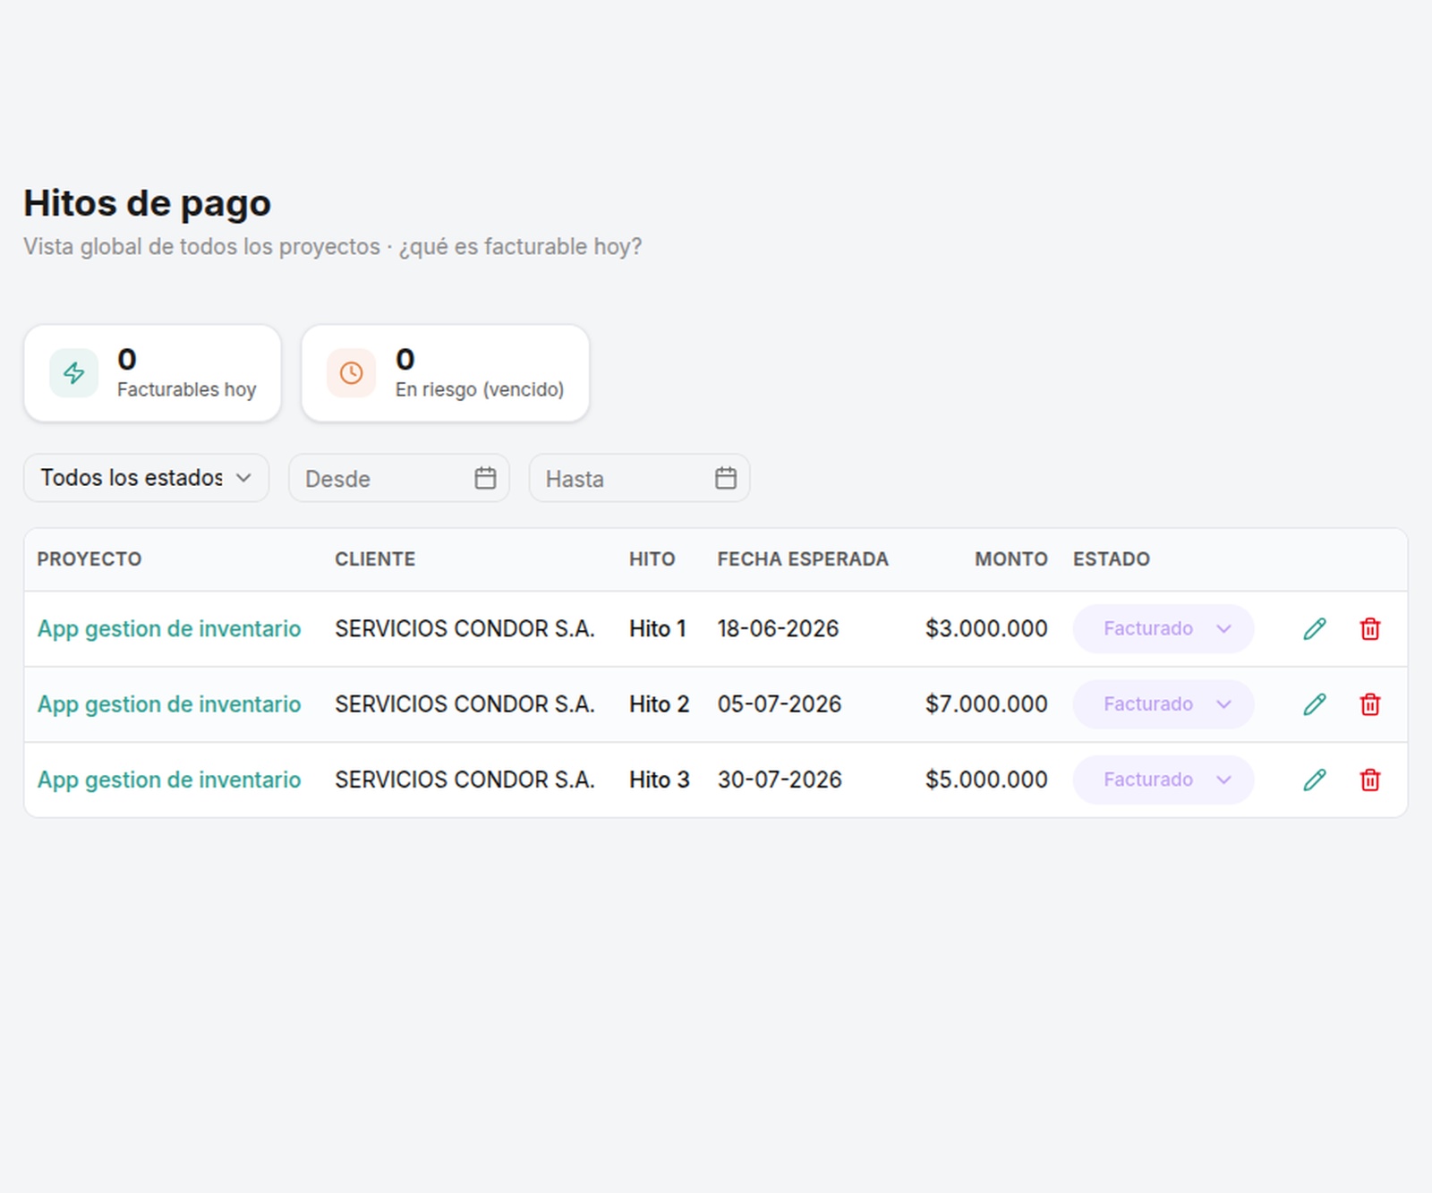Delete Hito 3 using the trash icon
Screen dimensions: 1432x1193
[1369, 780]
